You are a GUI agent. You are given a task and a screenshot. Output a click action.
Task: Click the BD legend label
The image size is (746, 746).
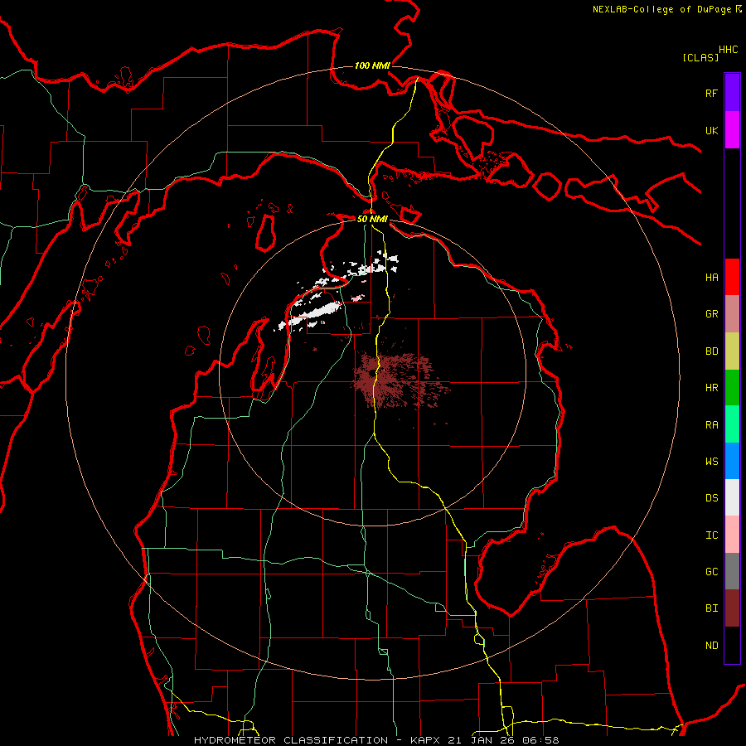[711, 351]
